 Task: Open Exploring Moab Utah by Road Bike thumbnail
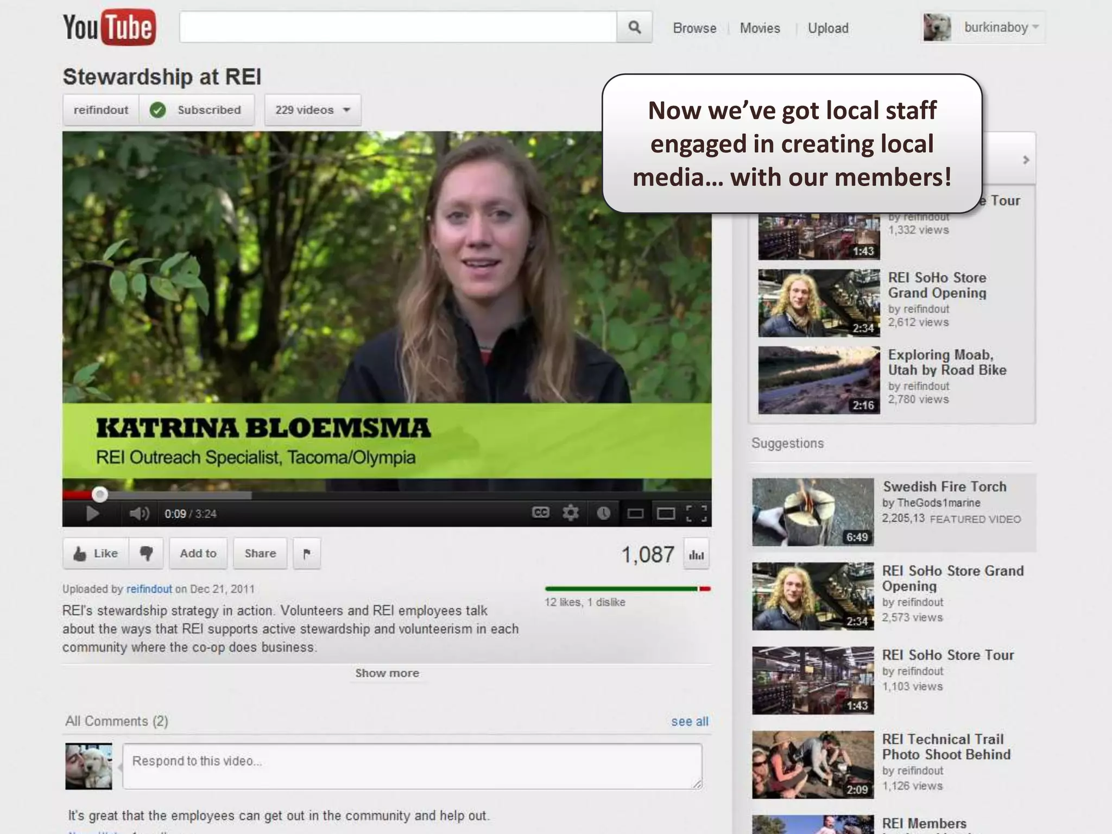pyautogui.click(x=819, y=380)
